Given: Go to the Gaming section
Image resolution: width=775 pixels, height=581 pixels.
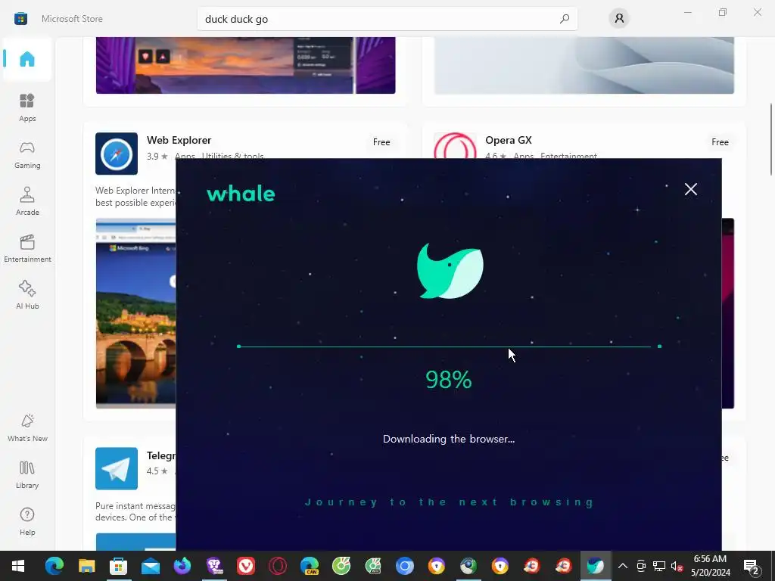Looking at the screenshot, I should (x=27, y=154).
